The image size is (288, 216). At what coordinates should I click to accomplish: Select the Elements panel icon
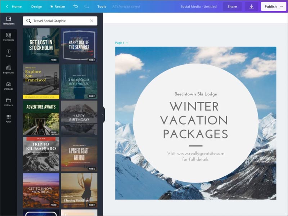[9, 36]
